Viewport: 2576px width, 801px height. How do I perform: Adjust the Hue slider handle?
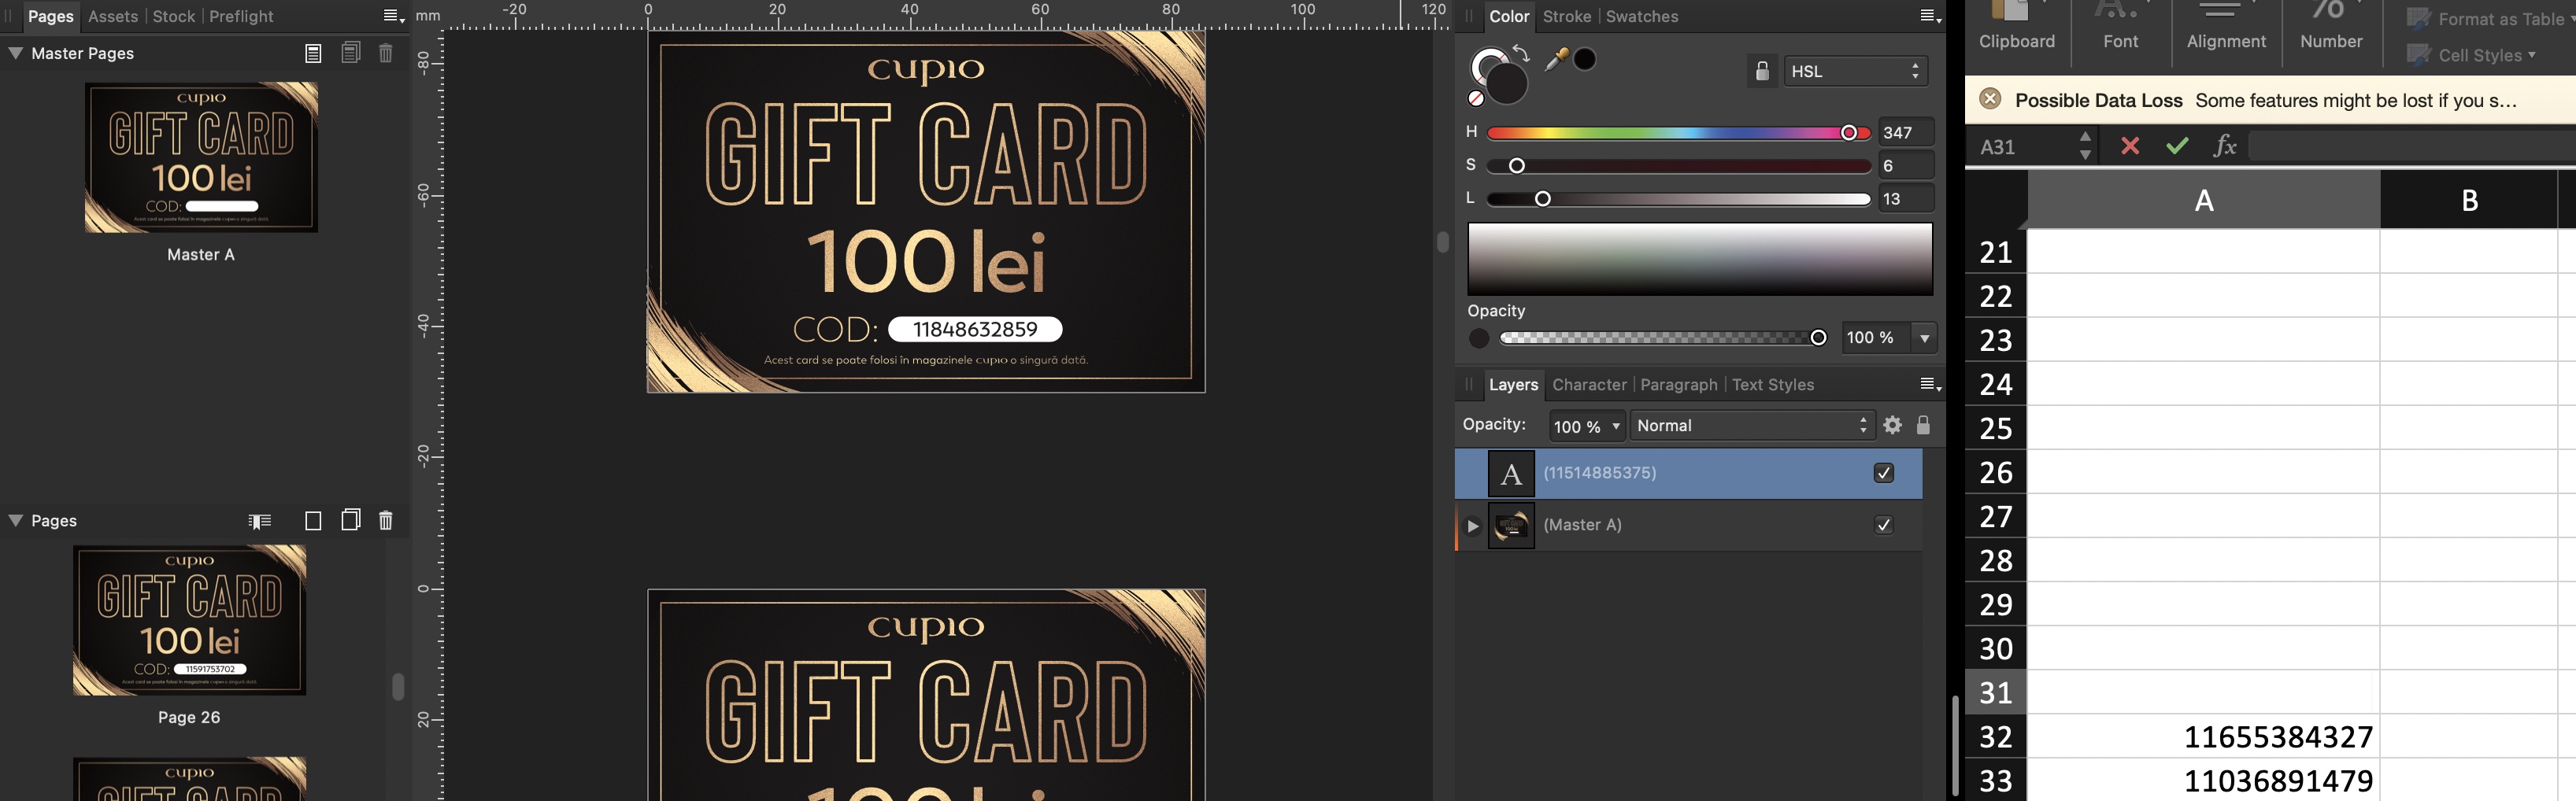pyautogui.click(x=1848, y=133)
